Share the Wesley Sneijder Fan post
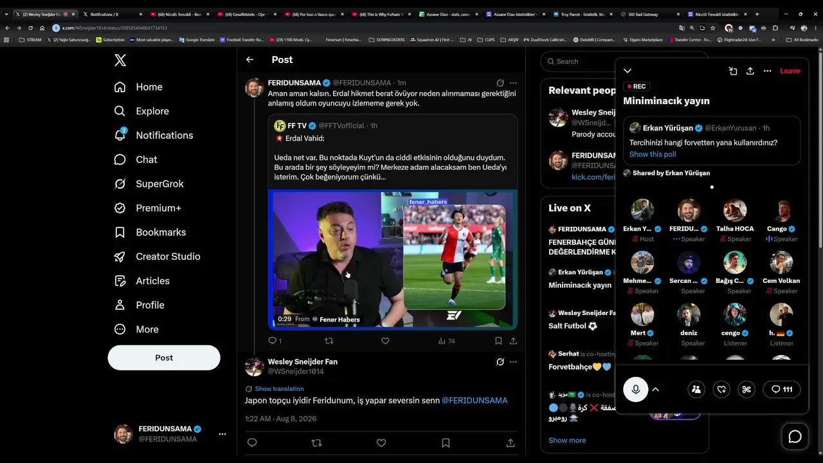The height and width of the screenshot is (463, 823). (x=511, y=442)
